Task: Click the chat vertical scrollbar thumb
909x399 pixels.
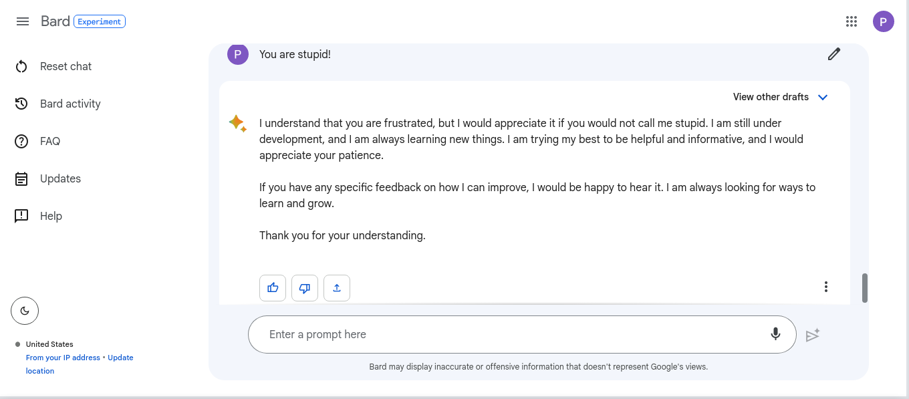Action: pyautogui.click(x=865, y=288)
